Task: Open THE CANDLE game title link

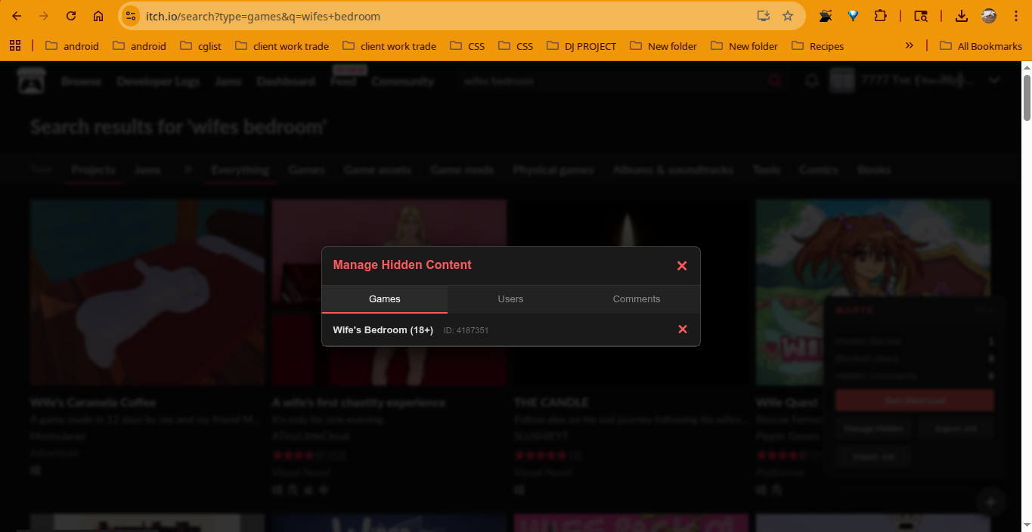Action: click(551, 403)
